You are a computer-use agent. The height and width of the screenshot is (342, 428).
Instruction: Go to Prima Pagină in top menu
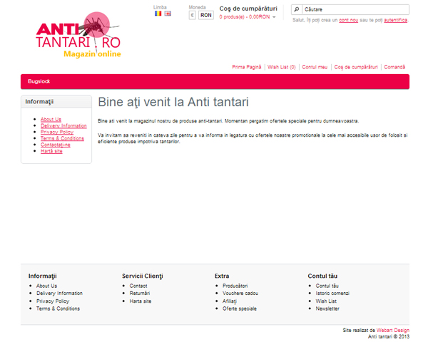(247, 67)
